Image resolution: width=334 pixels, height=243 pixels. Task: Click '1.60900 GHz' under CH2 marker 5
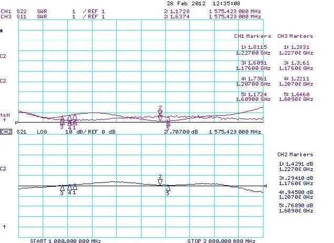[296, 211]
